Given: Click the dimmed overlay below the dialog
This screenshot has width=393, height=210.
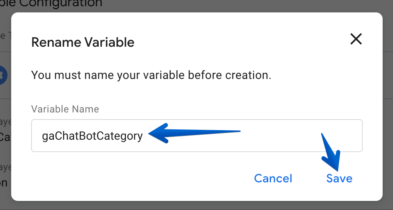Looking at the screenshot, I should tap(196, 205).
